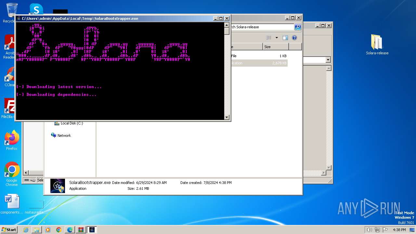Open FileZilla desktop shortcut
This screenshot has width=416, height=234.
click(x=9, y=108)
